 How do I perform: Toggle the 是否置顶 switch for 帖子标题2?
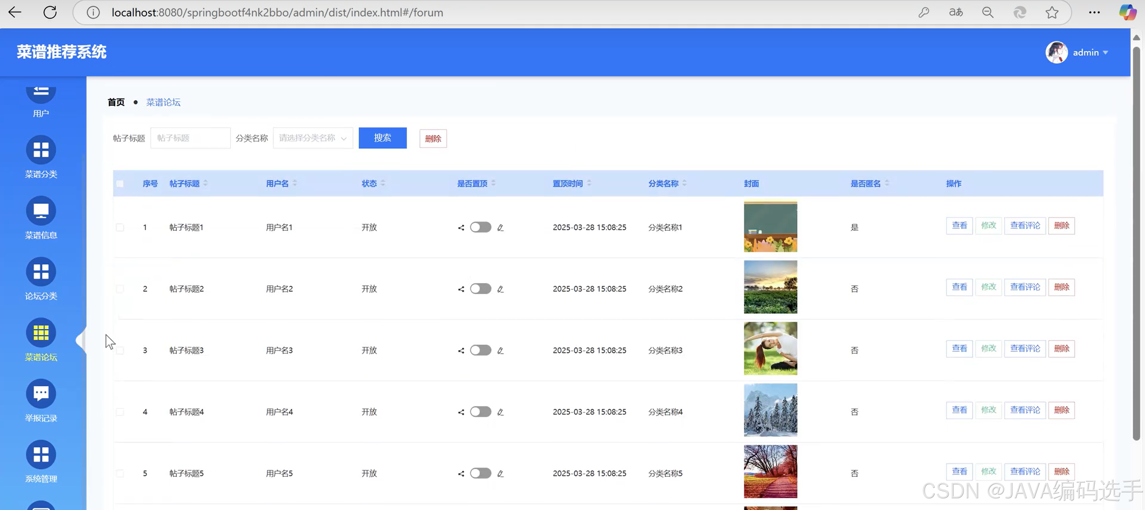[481, 289]
